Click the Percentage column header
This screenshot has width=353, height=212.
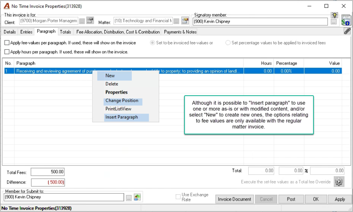(x=289, y=63)
